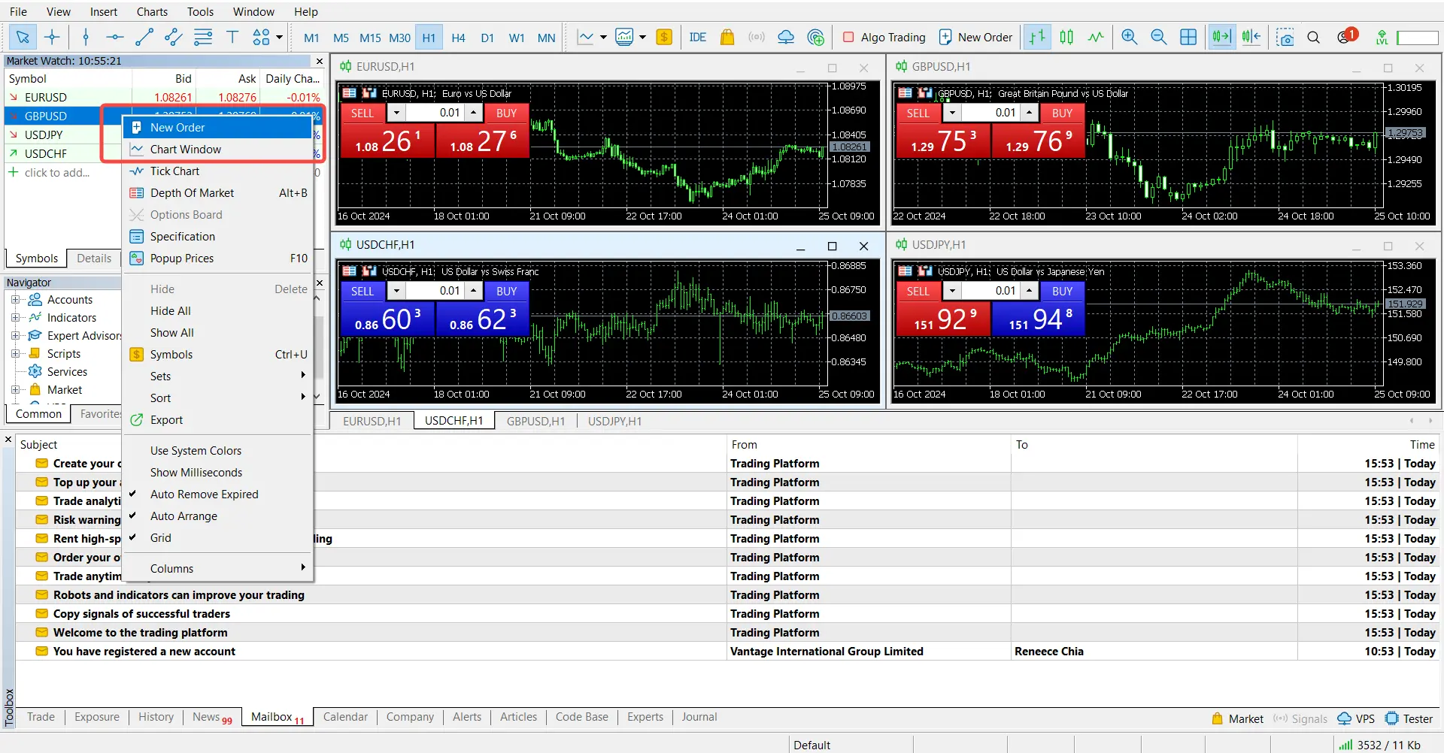1444x753 pixels.
Task: Select the text label tool
Action: (x=232, y=37)
